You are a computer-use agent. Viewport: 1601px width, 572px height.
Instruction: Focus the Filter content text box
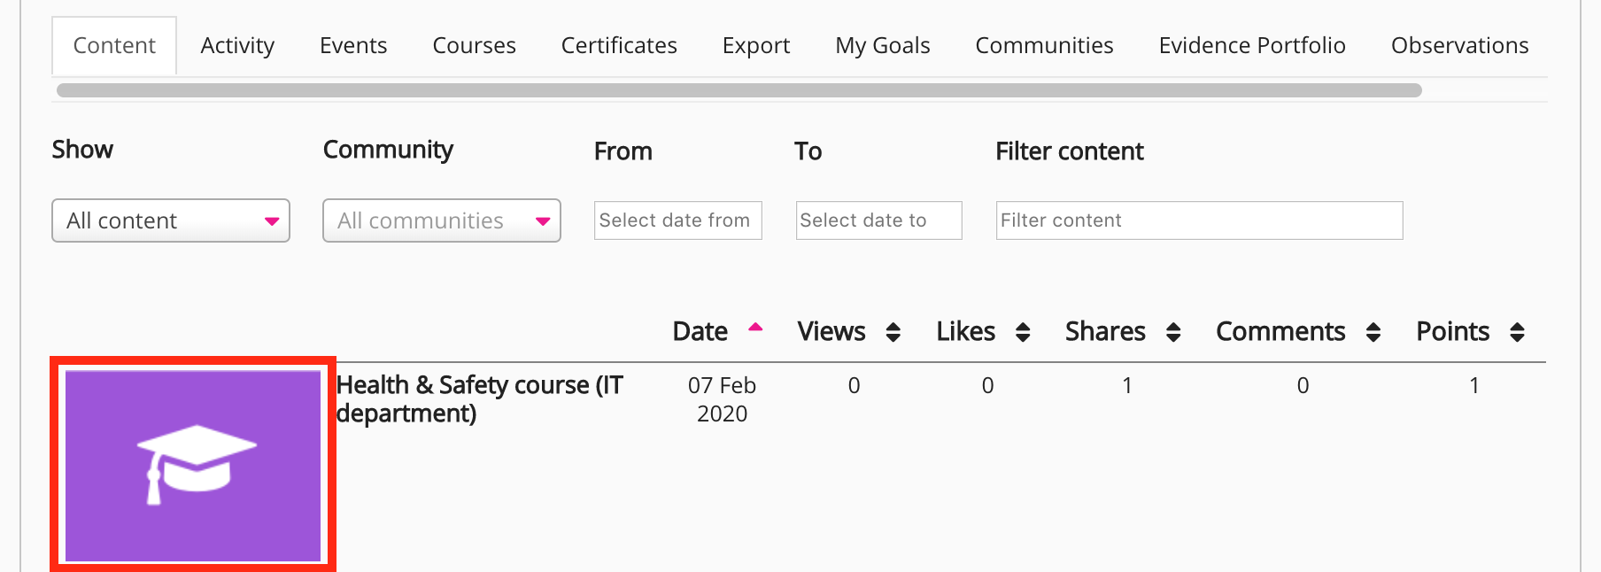1199,220
